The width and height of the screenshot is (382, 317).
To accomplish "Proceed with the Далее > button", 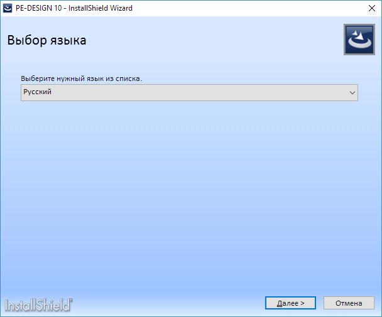I will click(290, 303).
